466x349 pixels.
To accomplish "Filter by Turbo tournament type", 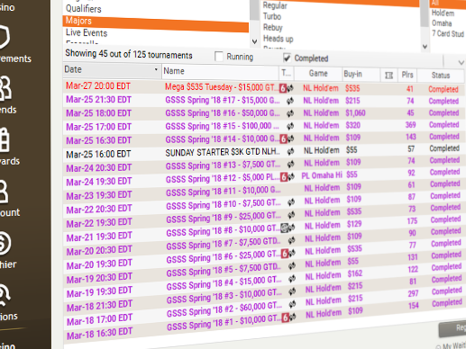I will tap(272, 17).
